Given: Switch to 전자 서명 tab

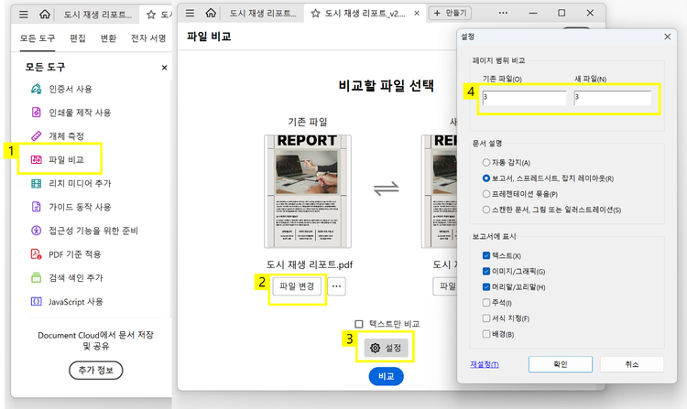Looking at the screenshot, I should click(148, 38).
